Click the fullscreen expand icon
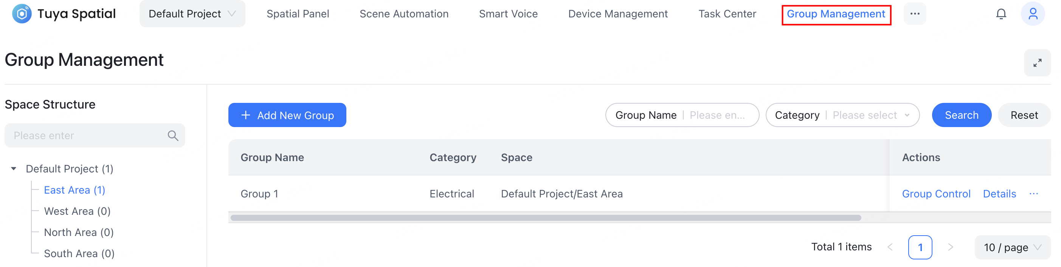Screen dimensions: 1061x267 pos(1037,63)
